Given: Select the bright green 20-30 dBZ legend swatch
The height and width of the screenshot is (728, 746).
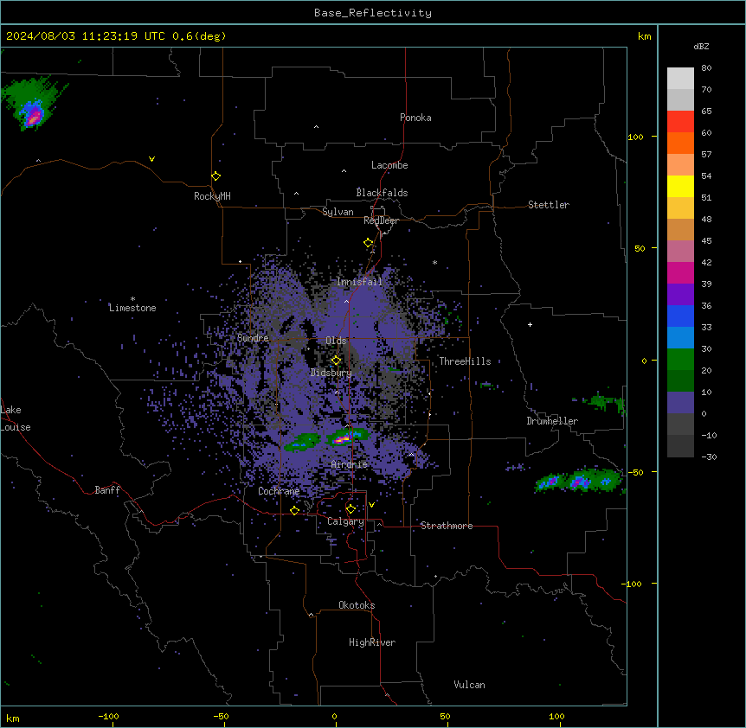Looking at the screenshot, I should click(680, 360).
